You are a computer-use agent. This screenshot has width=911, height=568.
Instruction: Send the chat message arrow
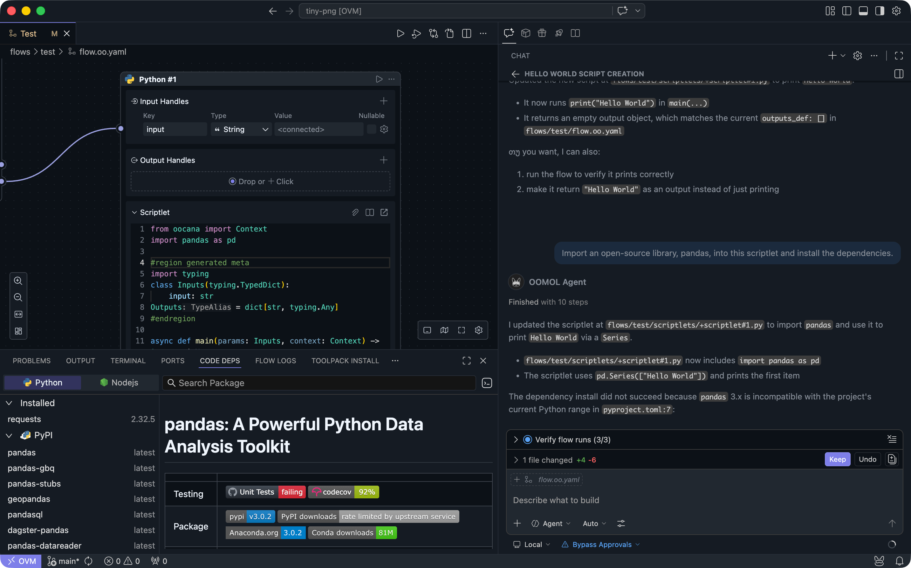(892, 523)
